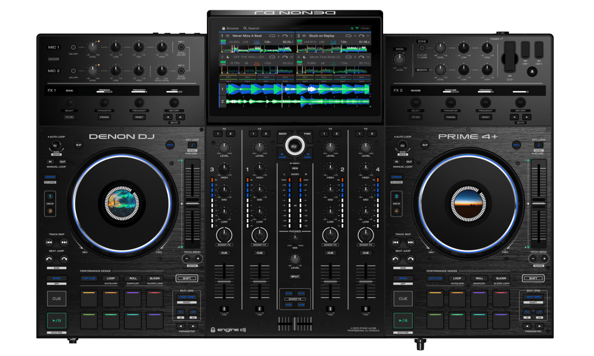Enable the FILTER sweep FX button
The width and height of the screenshot is (594, 356).
coord(289,293)
